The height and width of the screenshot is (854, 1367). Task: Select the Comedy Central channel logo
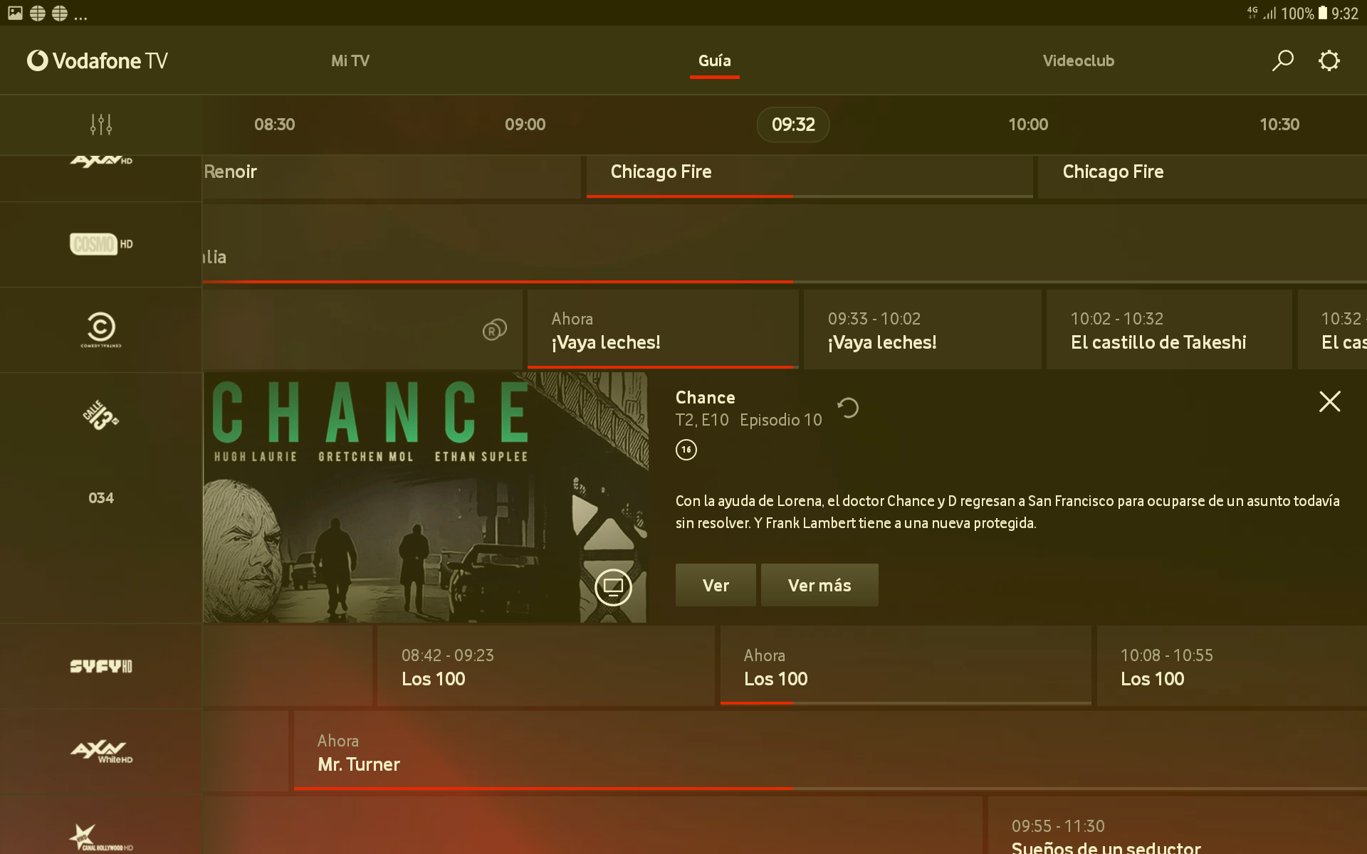click(101, 330)
